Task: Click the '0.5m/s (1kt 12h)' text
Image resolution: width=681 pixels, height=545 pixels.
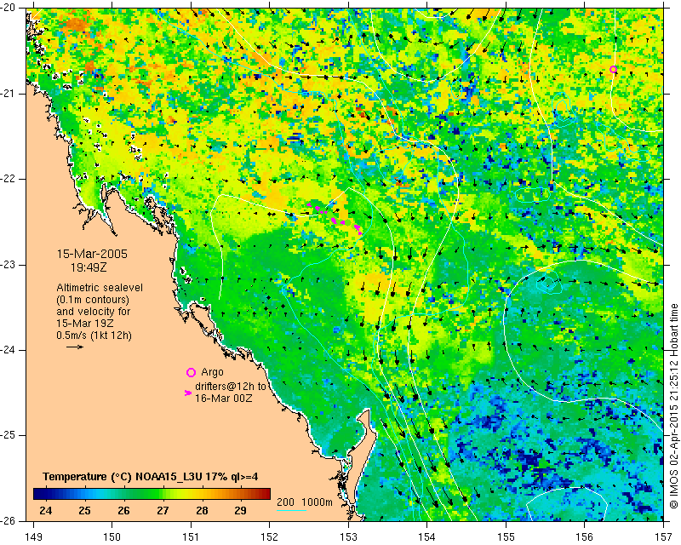Action: click(94, 336)
